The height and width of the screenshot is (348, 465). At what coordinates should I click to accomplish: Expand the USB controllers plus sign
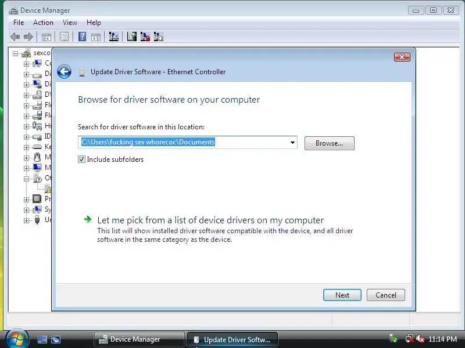[x=26, y=220]
